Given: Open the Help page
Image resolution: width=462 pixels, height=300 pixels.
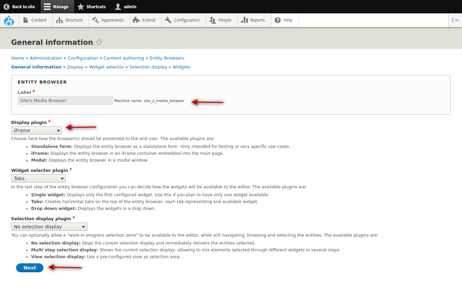Looking at the screenshot, I should click(x=284, y=20).
